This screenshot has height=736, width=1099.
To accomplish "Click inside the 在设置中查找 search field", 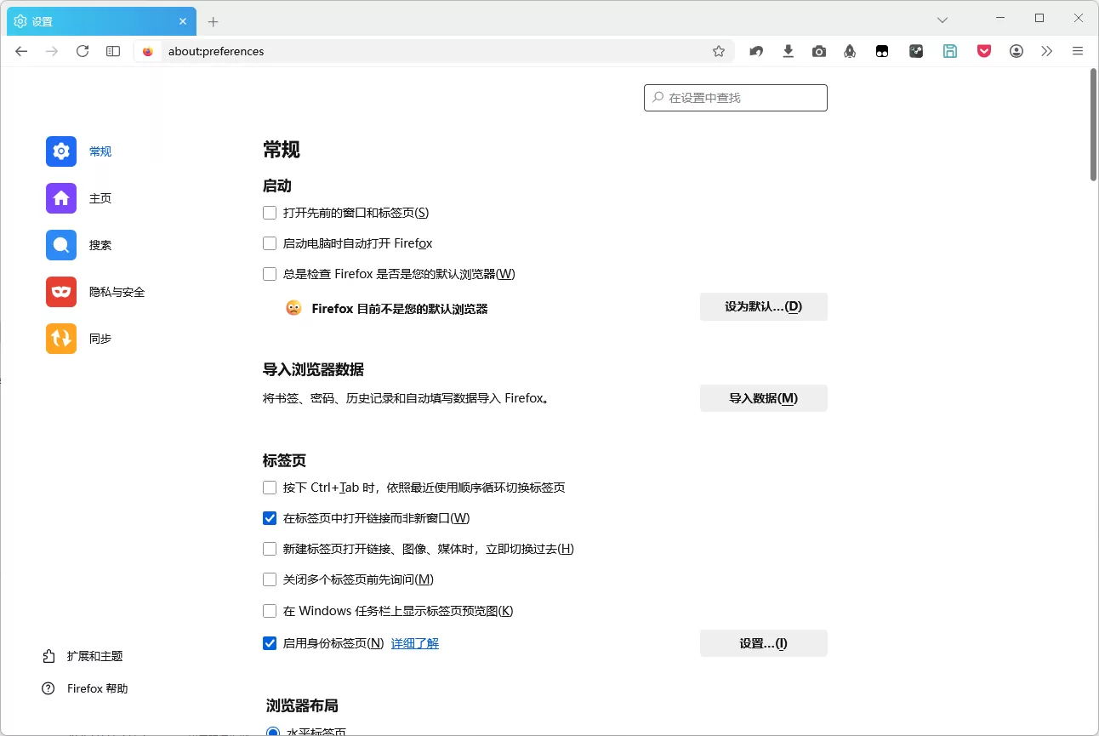I will click(735, 97).
